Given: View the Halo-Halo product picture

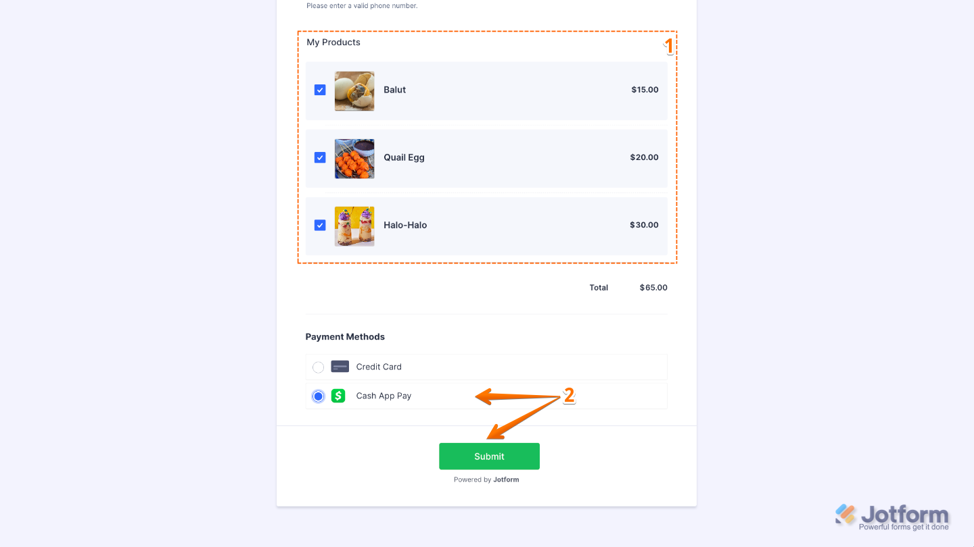Looking at the screenshot, I should coord(354,226).
